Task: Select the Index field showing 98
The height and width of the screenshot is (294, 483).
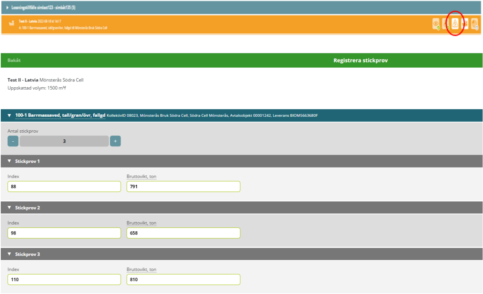Action: tap(64, 233)
